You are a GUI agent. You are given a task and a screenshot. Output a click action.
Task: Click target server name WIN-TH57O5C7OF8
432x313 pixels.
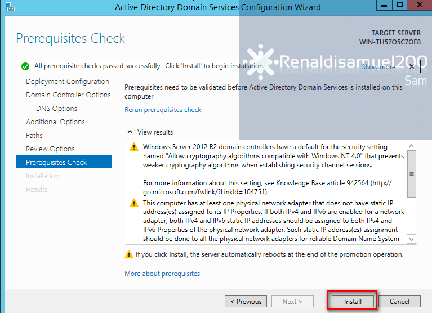pos(390,42)
